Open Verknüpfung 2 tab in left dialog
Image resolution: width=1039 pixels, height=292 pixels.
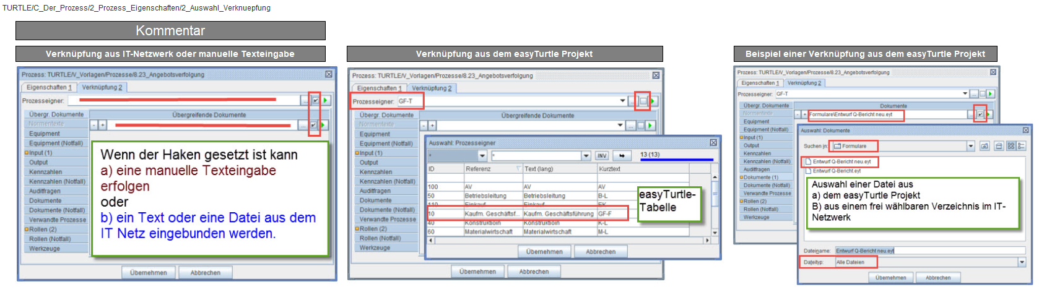(x=102, y=88)
